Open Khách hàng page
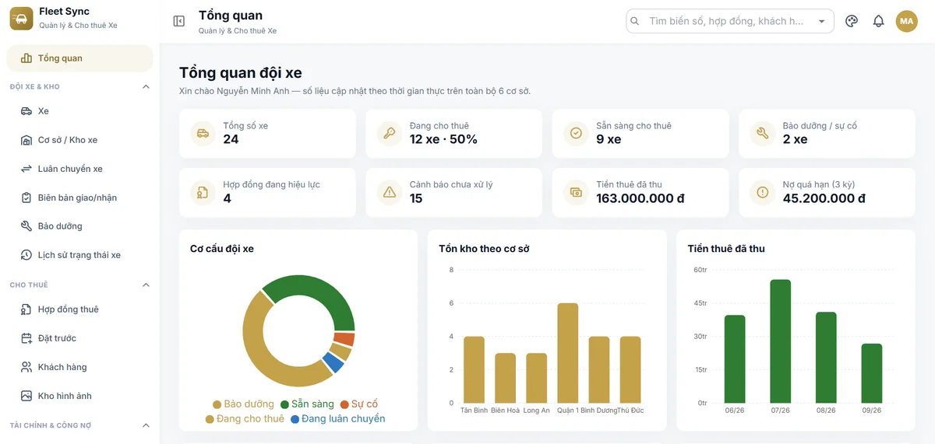 click(79, 367)
